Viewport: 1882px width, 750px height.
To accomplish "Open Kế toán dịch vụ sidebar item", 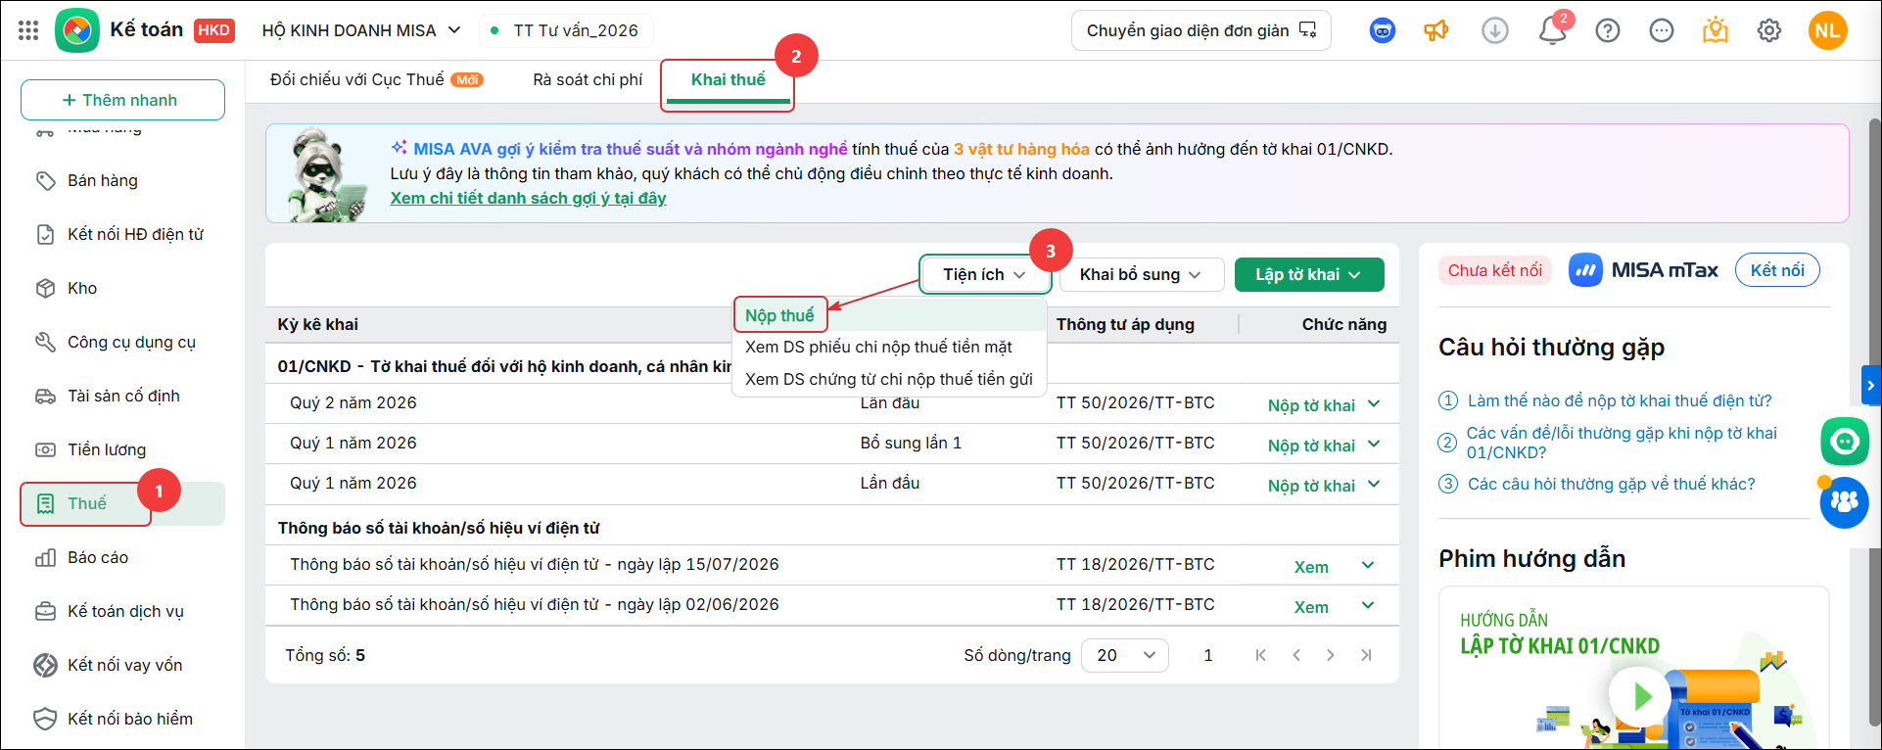I will 123,611.
